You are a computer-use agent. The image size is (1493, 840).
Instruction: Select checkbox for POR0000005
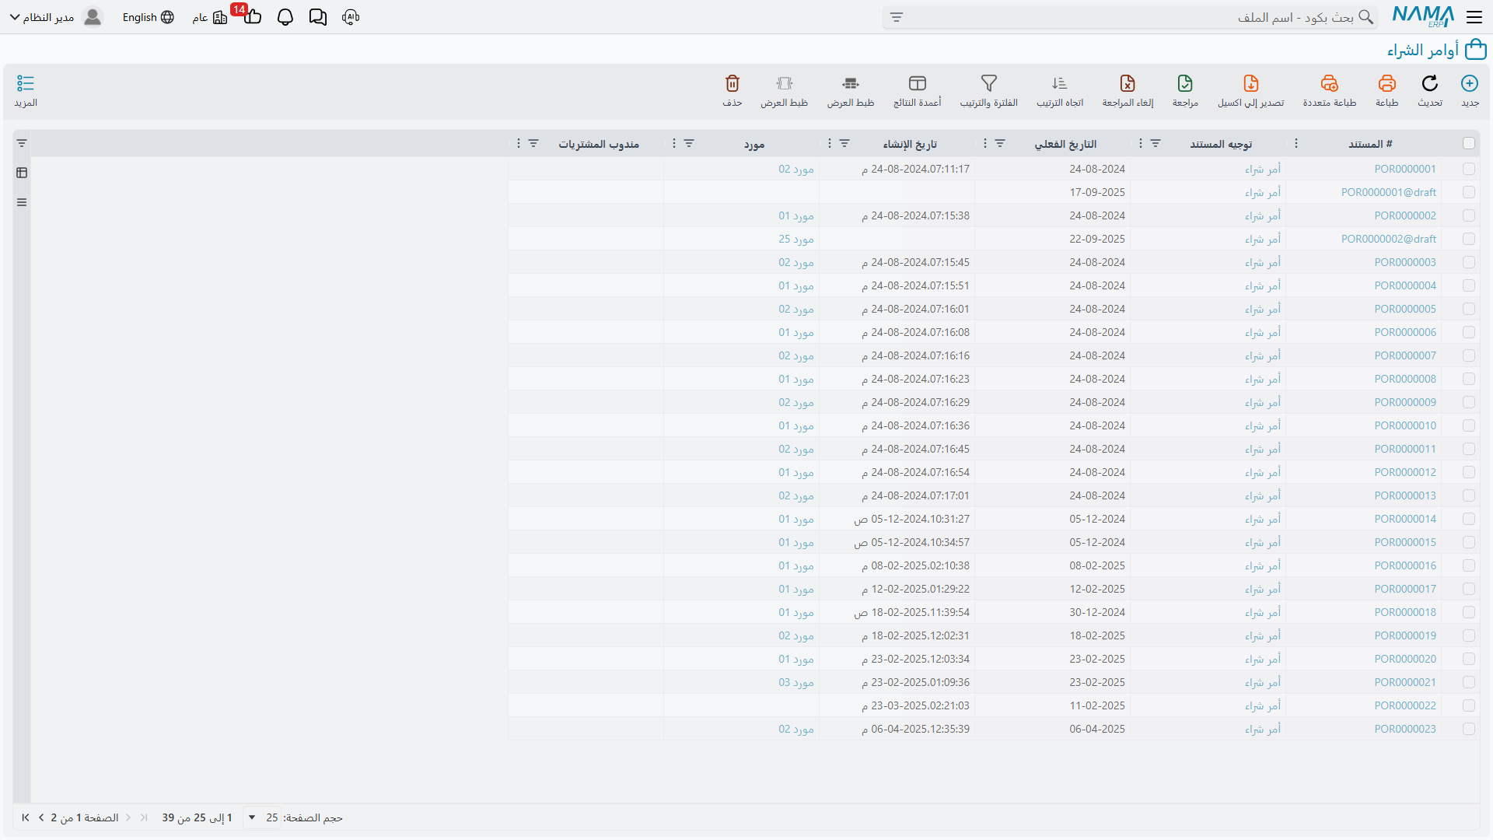pos(1469,309)
